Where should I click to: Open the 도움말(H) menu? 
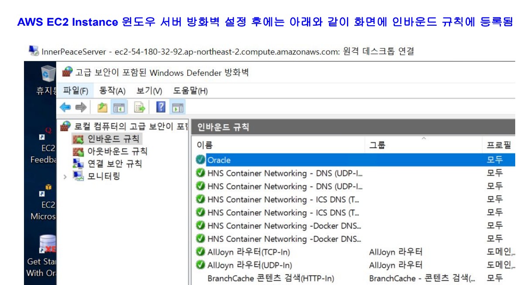[190, 91]
